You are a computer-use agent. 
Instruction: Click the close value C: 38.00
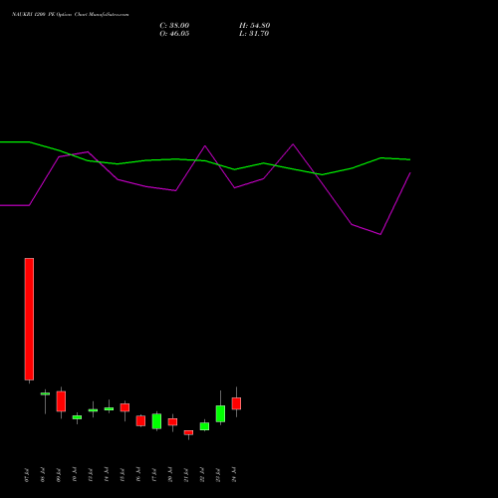point(174,26)
